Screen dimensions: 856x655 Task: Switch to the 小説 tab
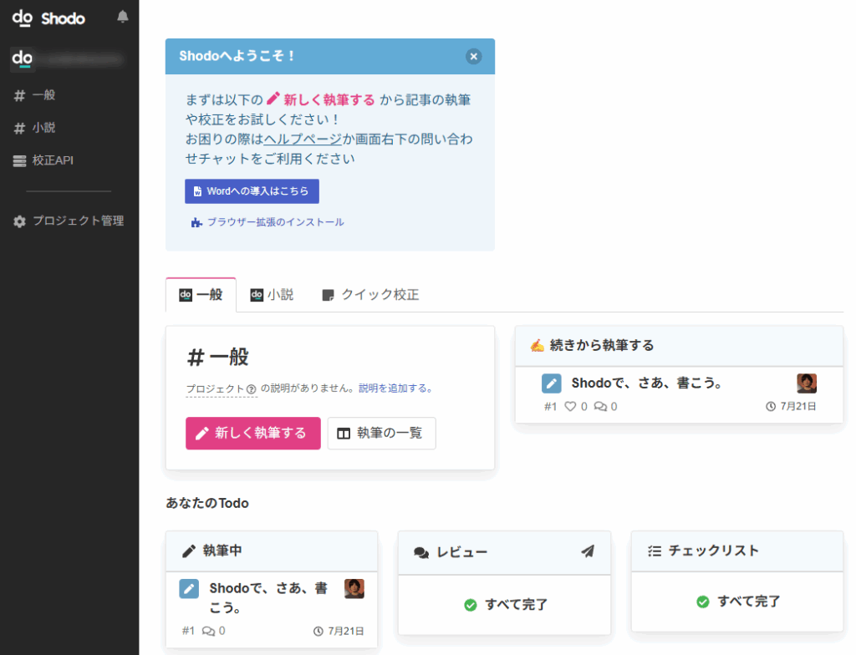click(272, 295)
